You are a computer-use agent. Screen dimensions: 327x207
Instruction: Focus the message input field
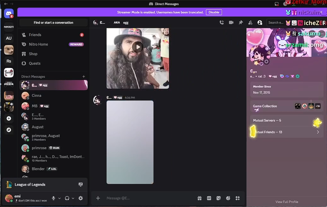(150, 198)
